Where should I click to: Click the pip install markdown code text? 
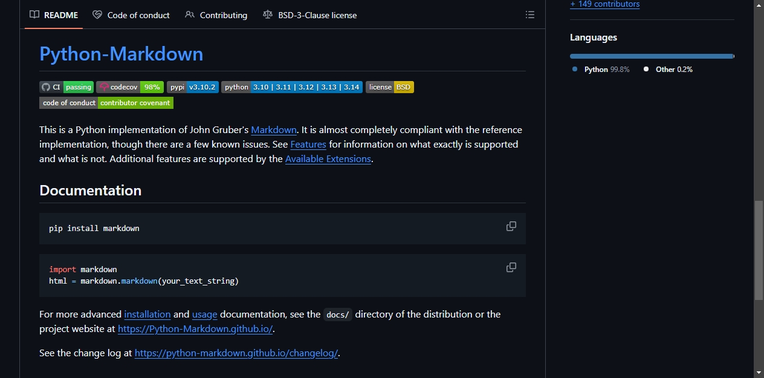[x=94, y=228]
